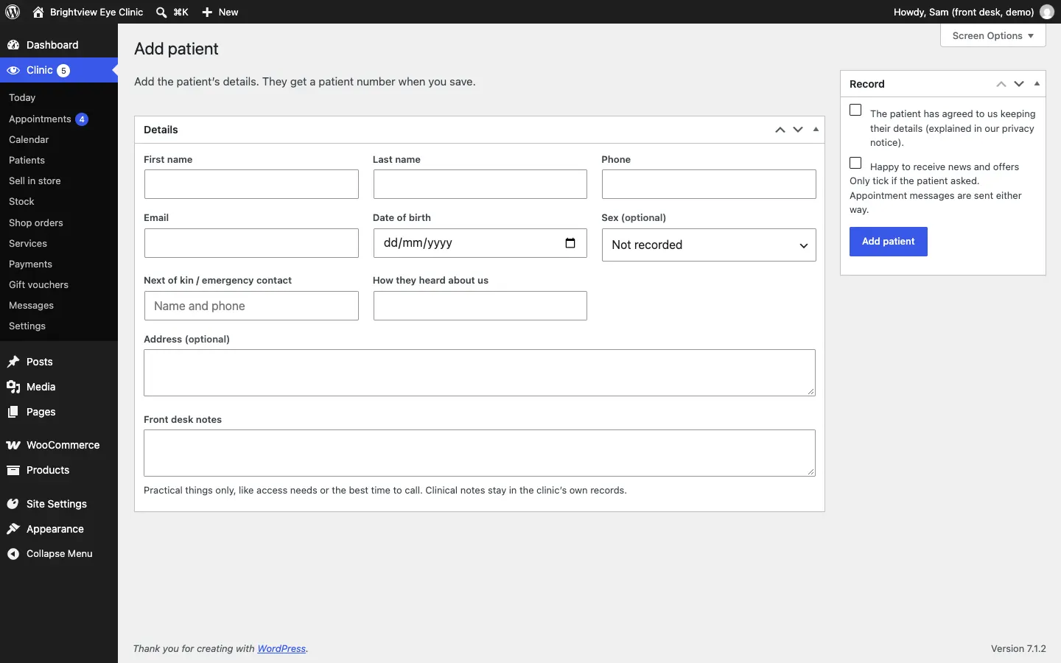Click the Posts pin icon
Screen dimensions: 1061x663
point(13,362)
